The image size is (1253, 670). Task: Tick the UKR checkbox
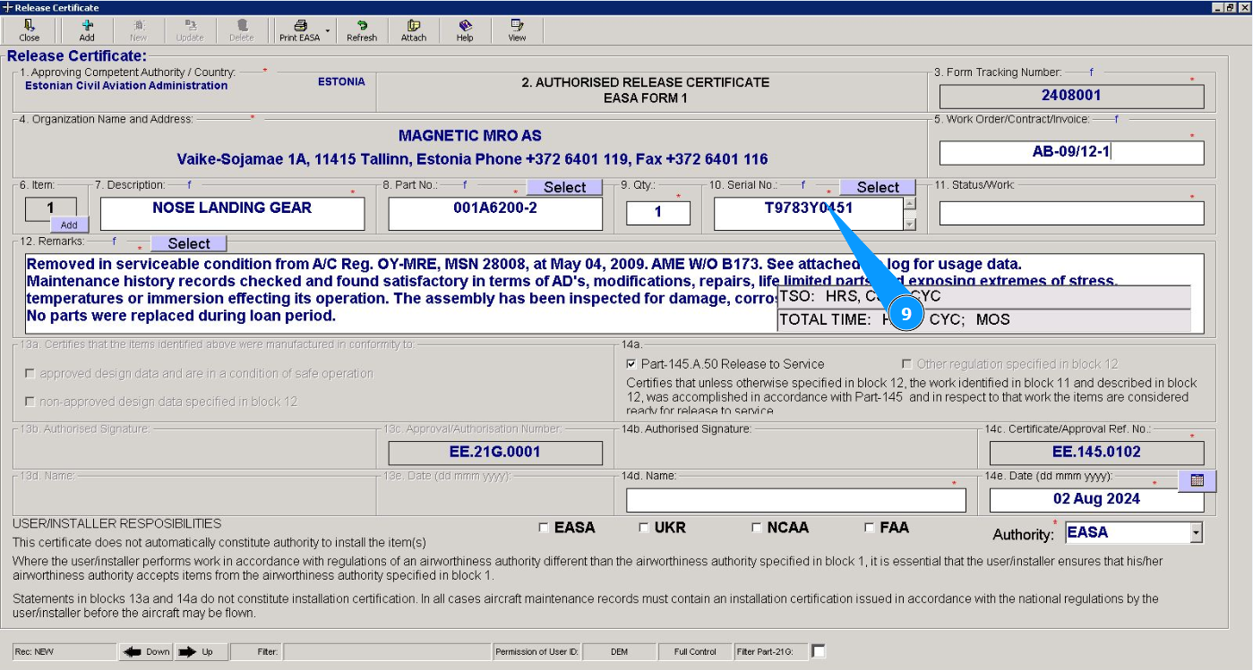point(644,528)
